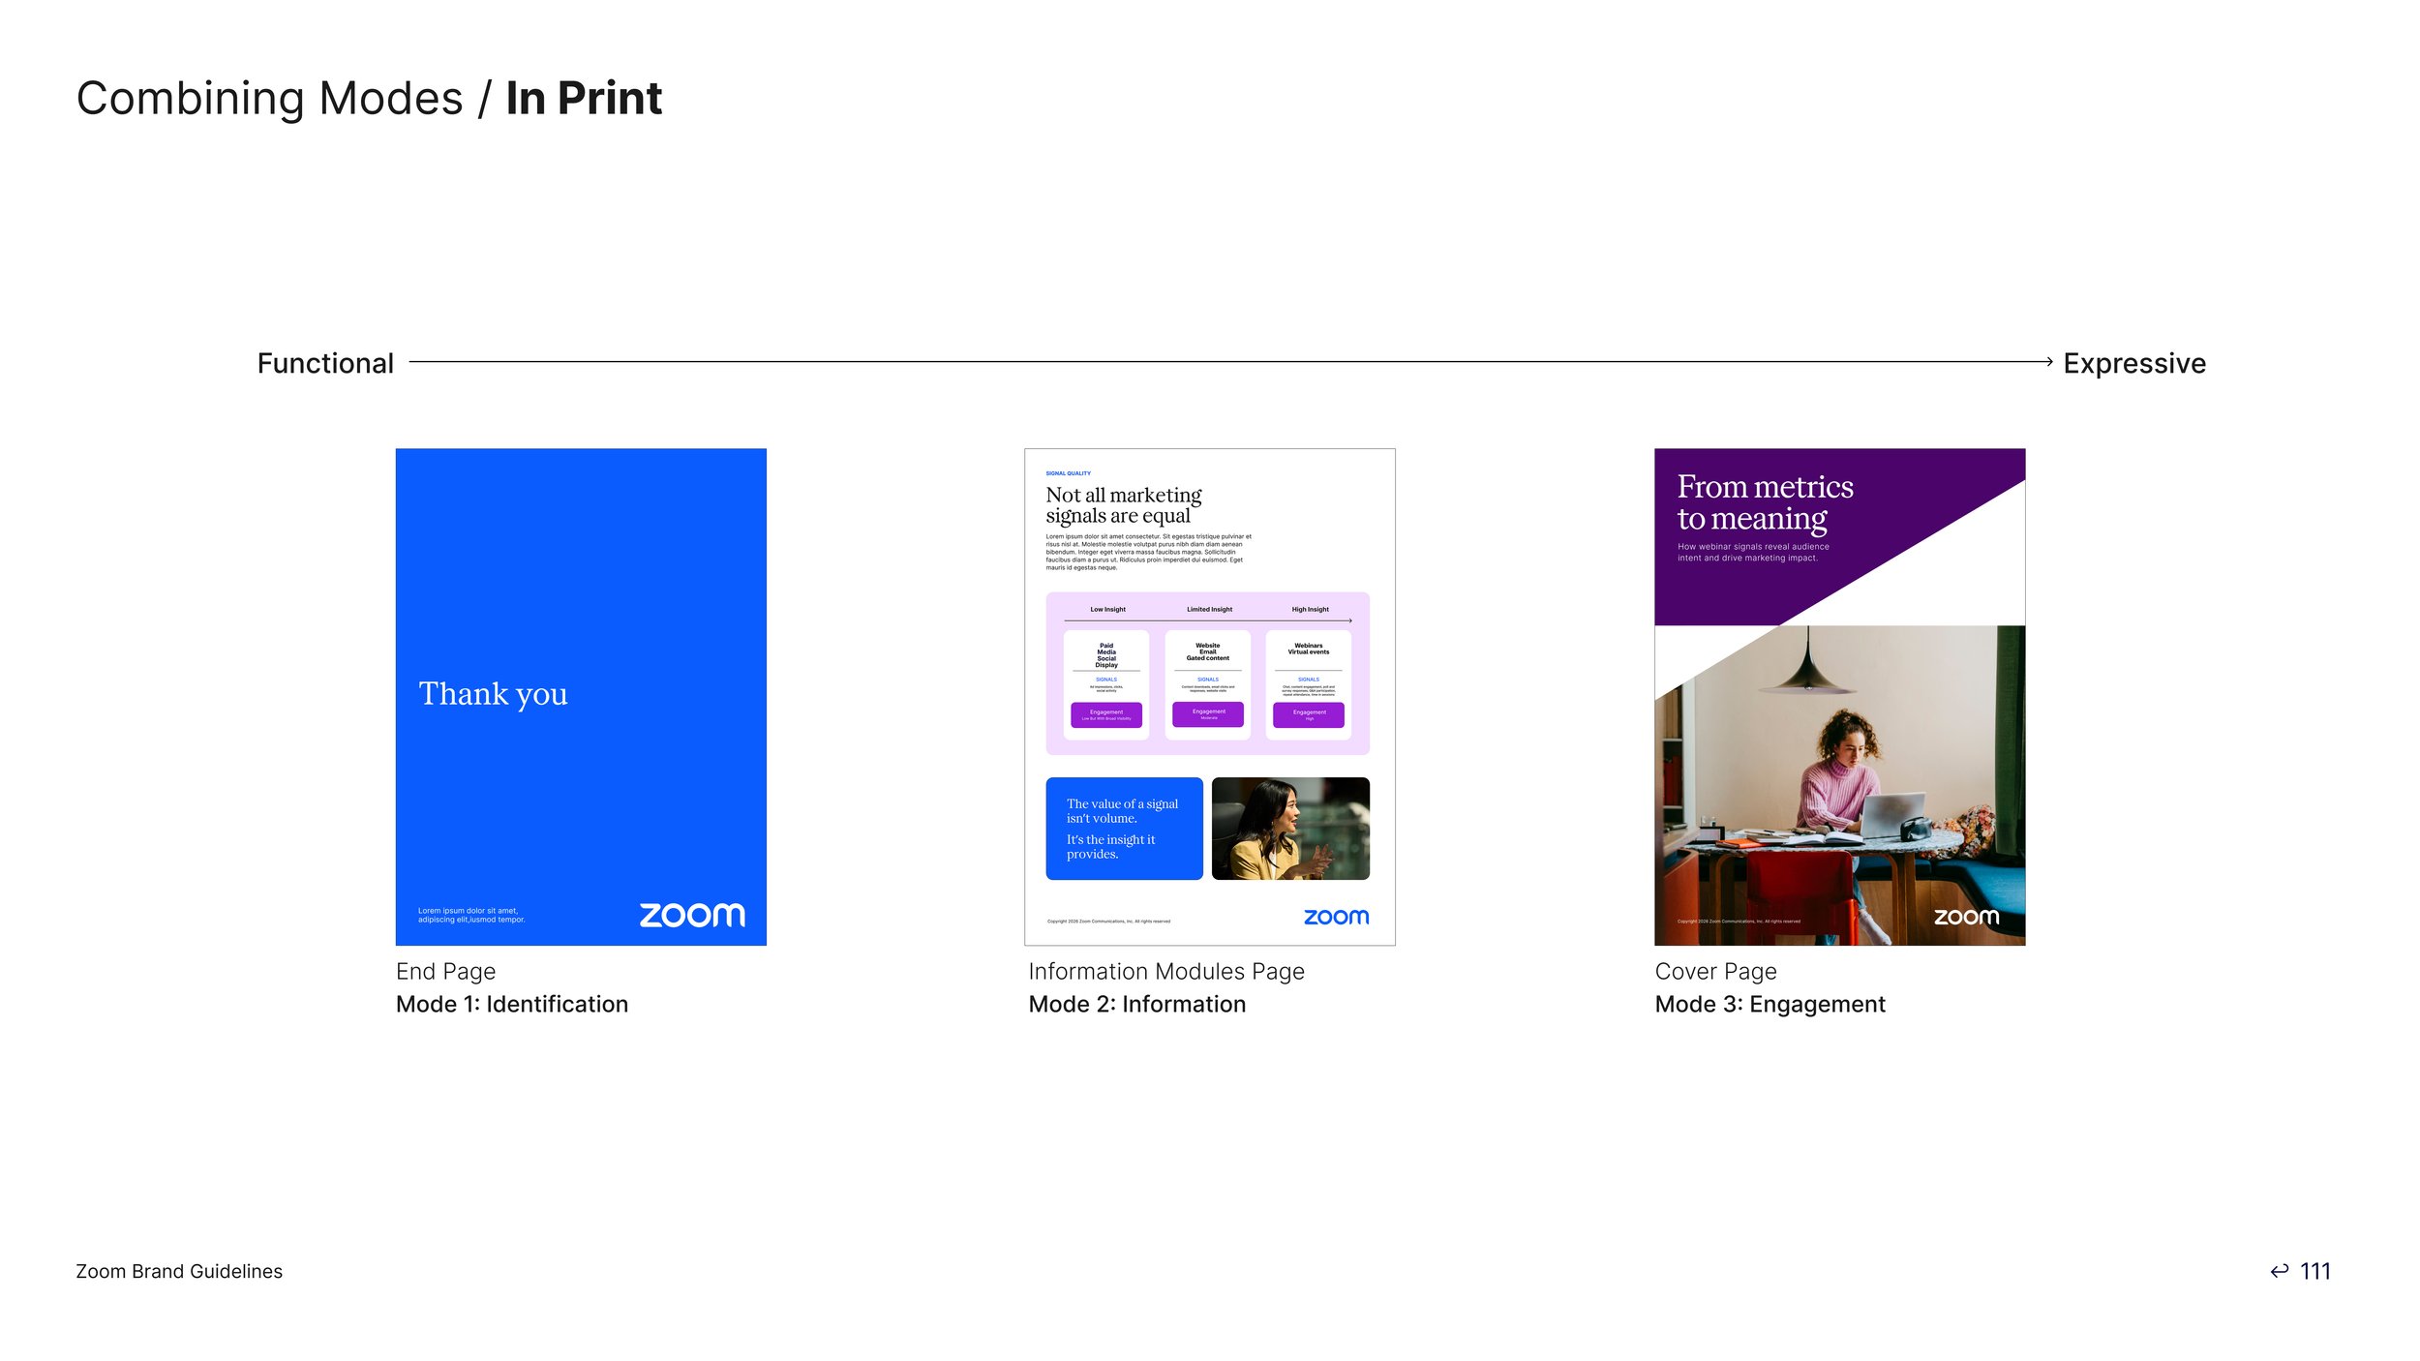Click Engagement button under Website card
This screenshot has width=2420, height=1361.
point(1208,714)
